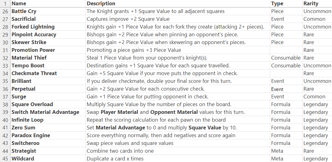Click the Legendary rarity cell for Wildcard
332x162 pixels.
point(316,159)
